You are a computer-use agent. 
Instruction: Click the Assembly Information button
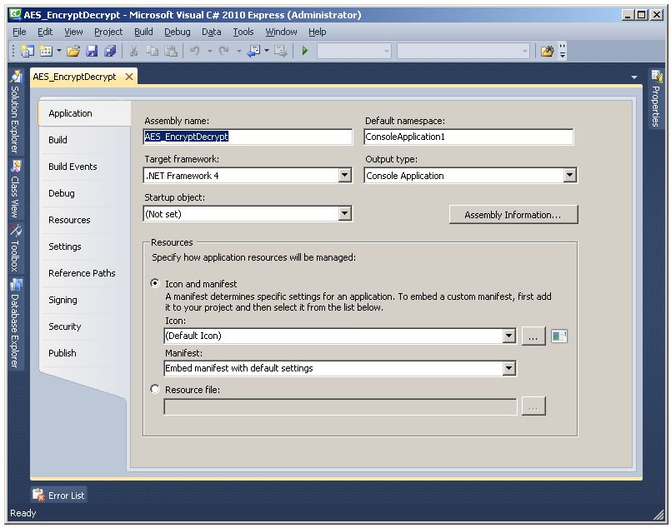(x=513, y=215)
